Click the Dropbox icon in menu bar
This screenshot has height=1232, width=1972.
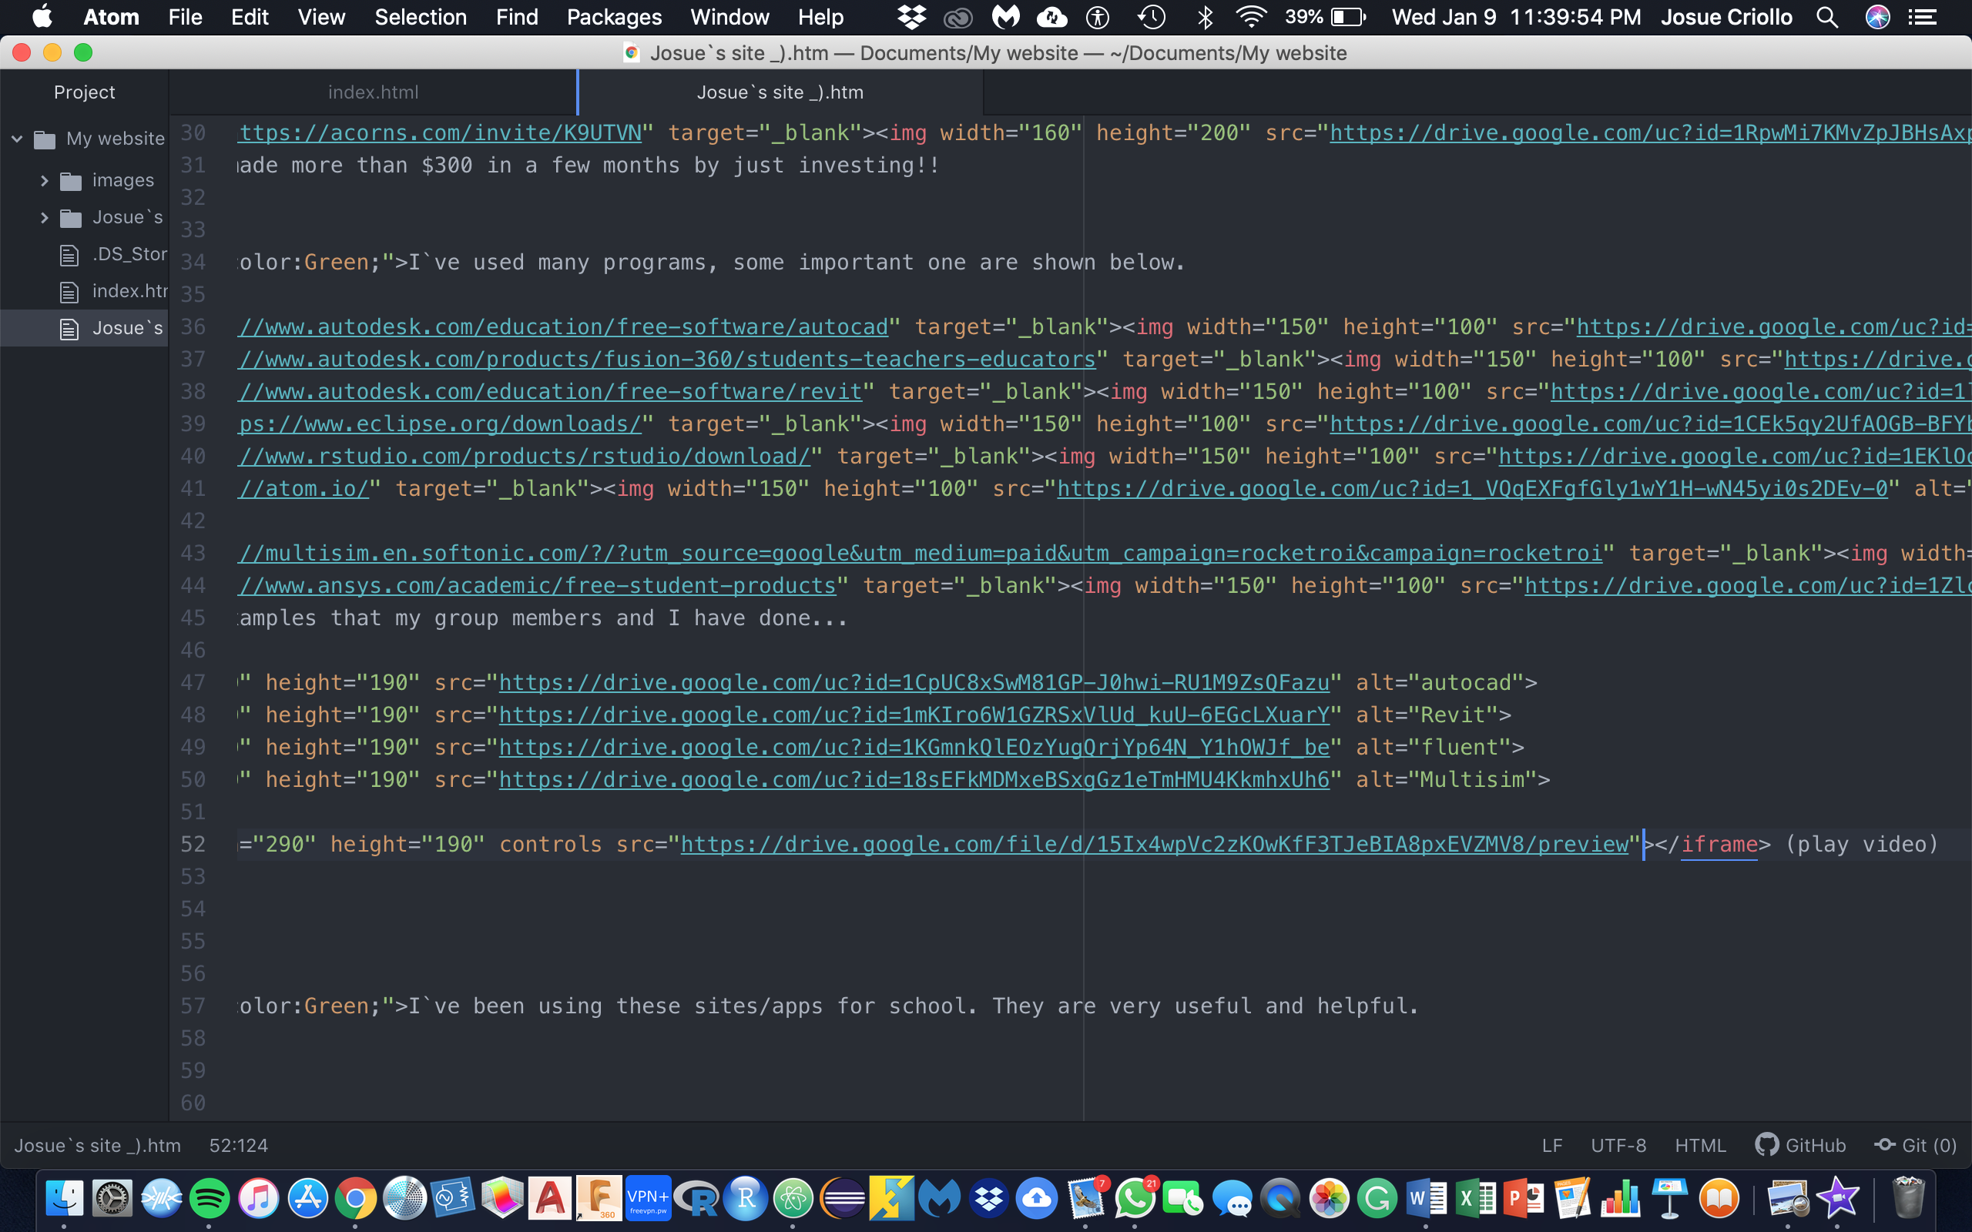point(911,17)
